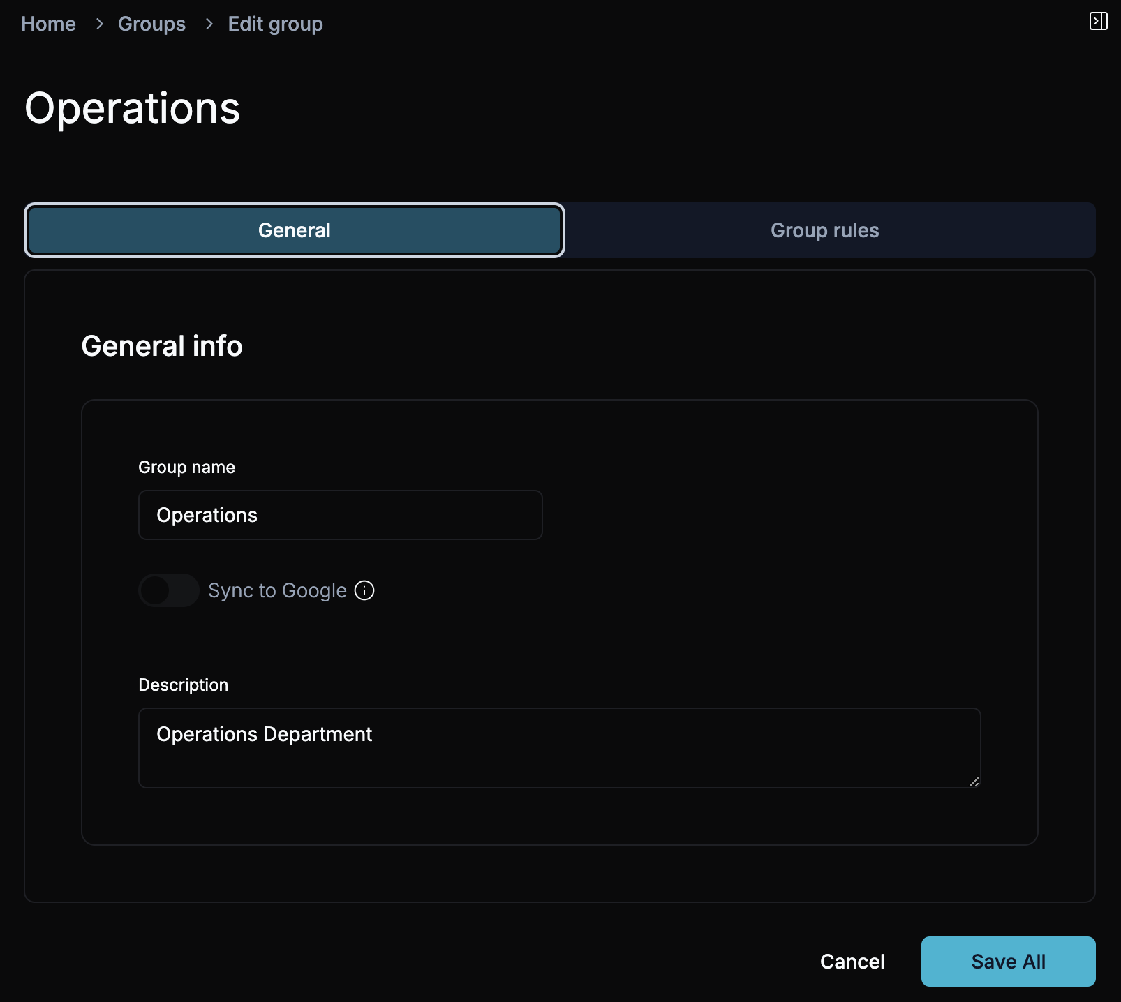Click the Sync to Google label text

pyautogui.click(x=277, y=590)
